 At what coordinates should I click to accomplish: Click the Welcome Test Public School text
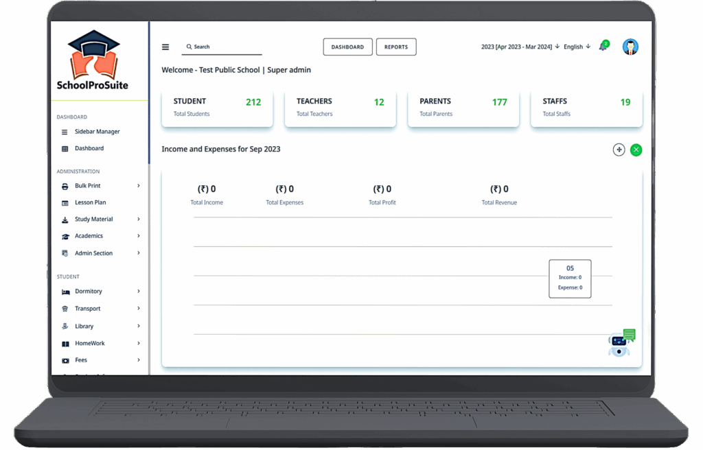pos(236,71)
